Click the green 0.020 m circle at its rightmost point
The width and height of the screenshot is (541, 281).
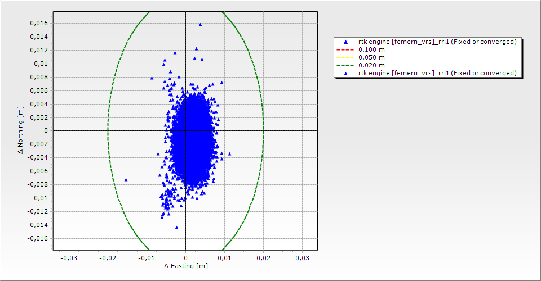(x=264, y=131)
